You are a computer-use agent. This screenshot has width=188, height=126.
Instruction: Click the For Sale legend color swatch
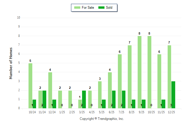[77, 8]
